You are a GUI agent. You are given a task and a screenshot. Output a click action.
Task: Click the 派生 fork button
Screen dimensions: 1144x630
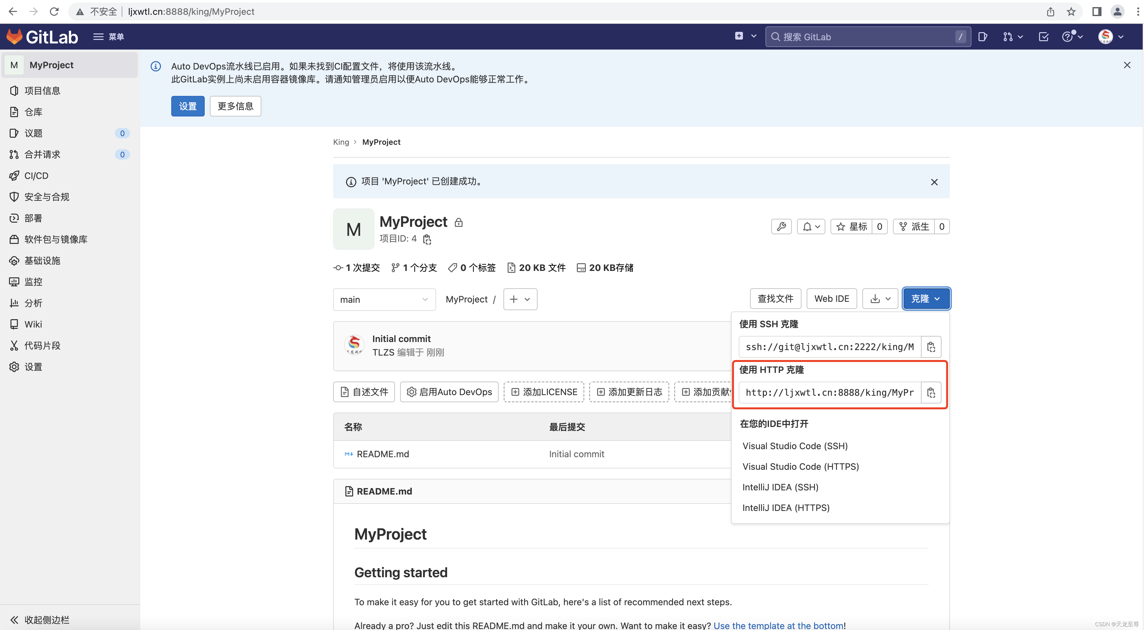pos(914,227)
